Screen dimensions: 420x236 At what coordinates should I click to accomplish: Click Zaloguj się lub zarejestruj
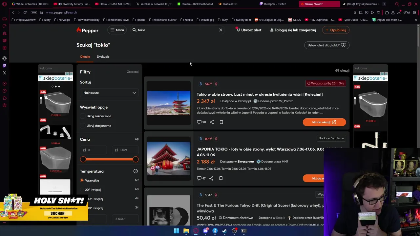click(x=293, y=30)
